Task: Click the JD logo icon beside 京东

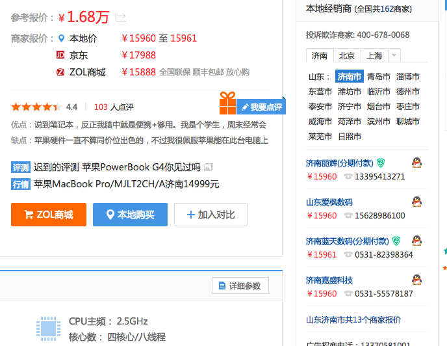Action: click(x=60, y=55)
